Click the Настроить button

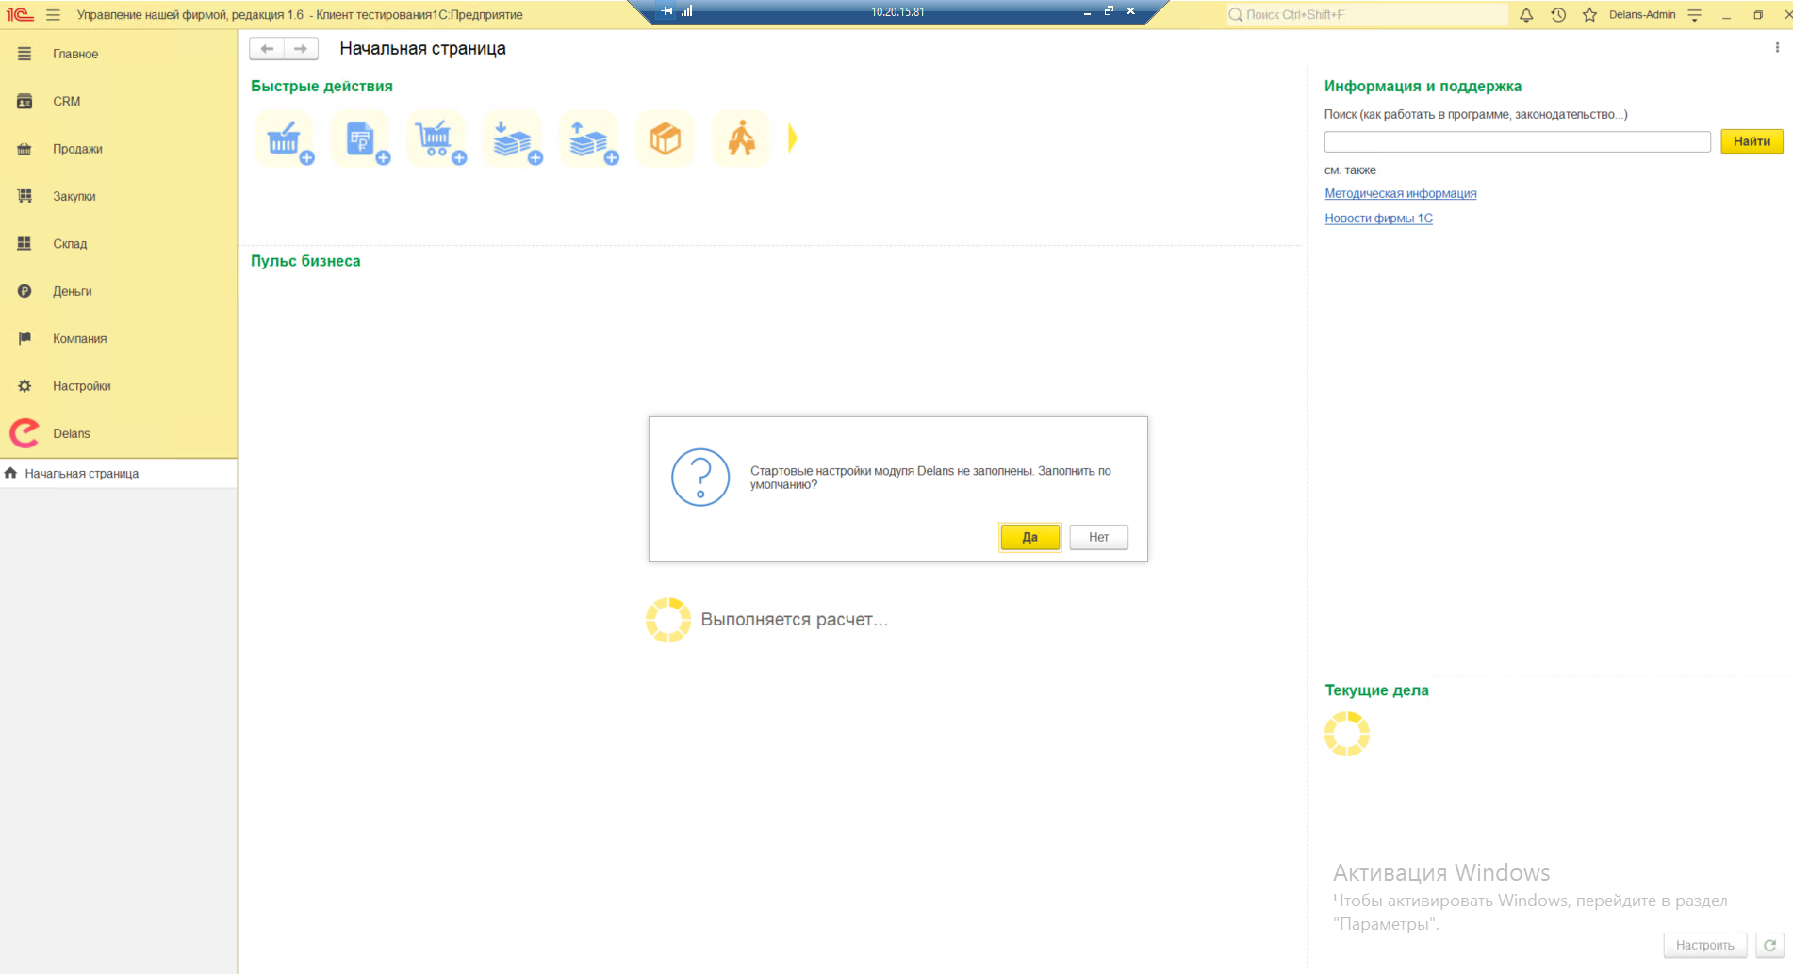(x=1704, y=945)
